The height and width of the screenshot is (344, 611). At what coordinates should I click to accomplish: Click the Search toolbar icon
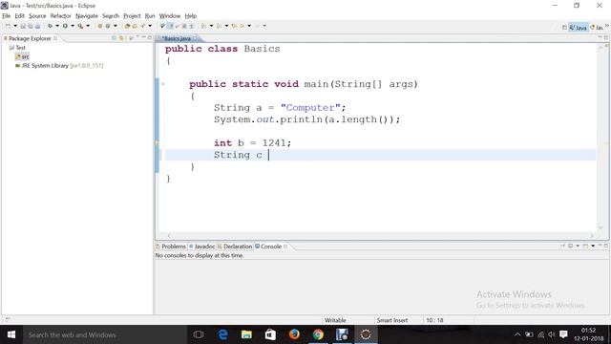click(x=143, y=26)
